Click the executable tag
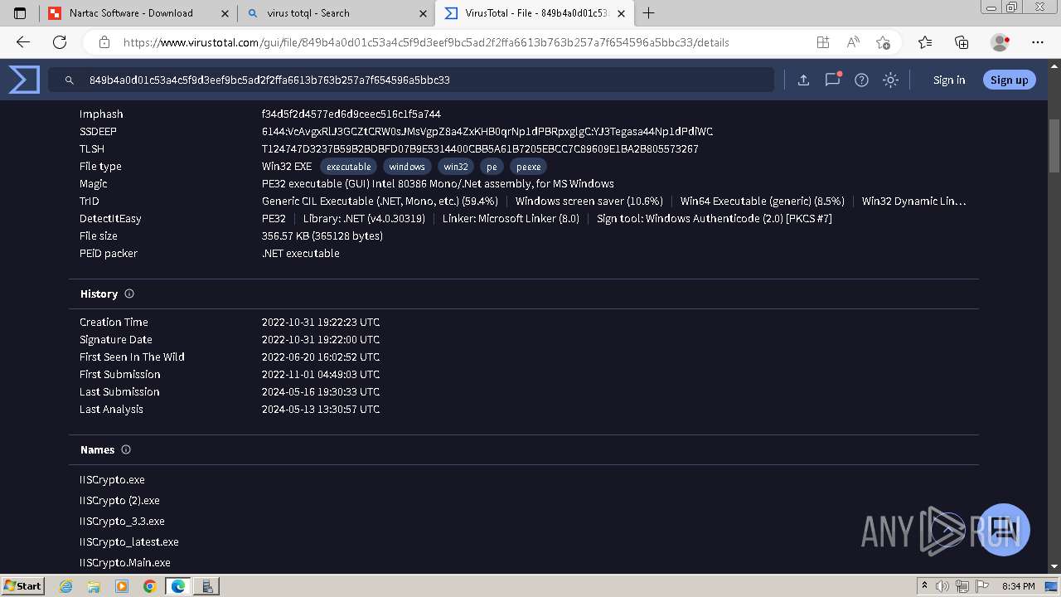Image resolution: width=1061 pixels, height=597 pixels. [348, 167]
